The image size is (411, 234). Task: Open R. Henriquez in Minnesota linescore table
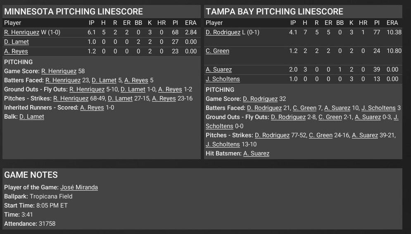click(x=22, y=32)
